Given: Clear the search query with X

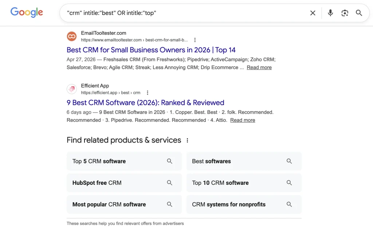Looking at the screenshot, I should 313,13.
